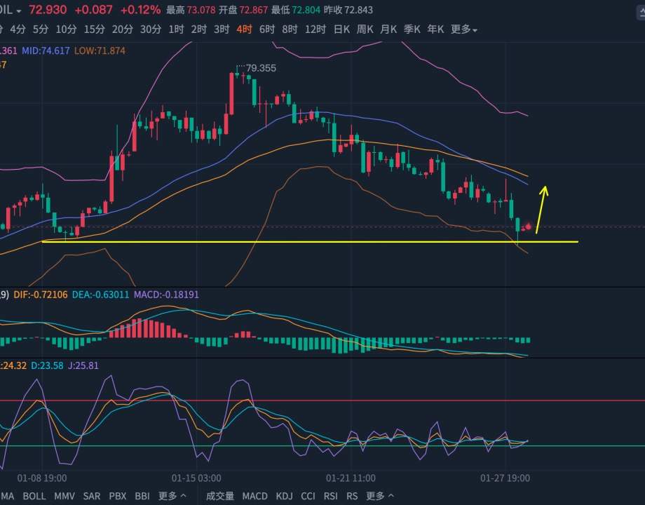Select the active 4时 interval

[244, 29]
